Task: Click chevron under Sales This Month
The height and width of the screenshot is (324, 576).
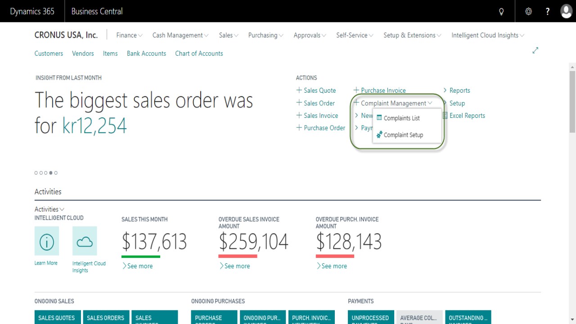Action: (124, 266)
